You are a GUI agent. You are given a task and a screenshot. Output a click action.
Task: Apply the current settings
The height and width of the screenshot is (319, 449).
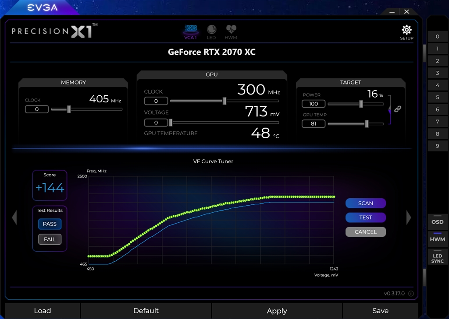tap(277, 311)
